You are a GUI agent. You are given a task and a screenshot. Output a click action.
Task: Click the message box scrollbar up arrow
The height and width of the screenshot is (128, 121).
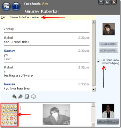[x=93, y=105]
